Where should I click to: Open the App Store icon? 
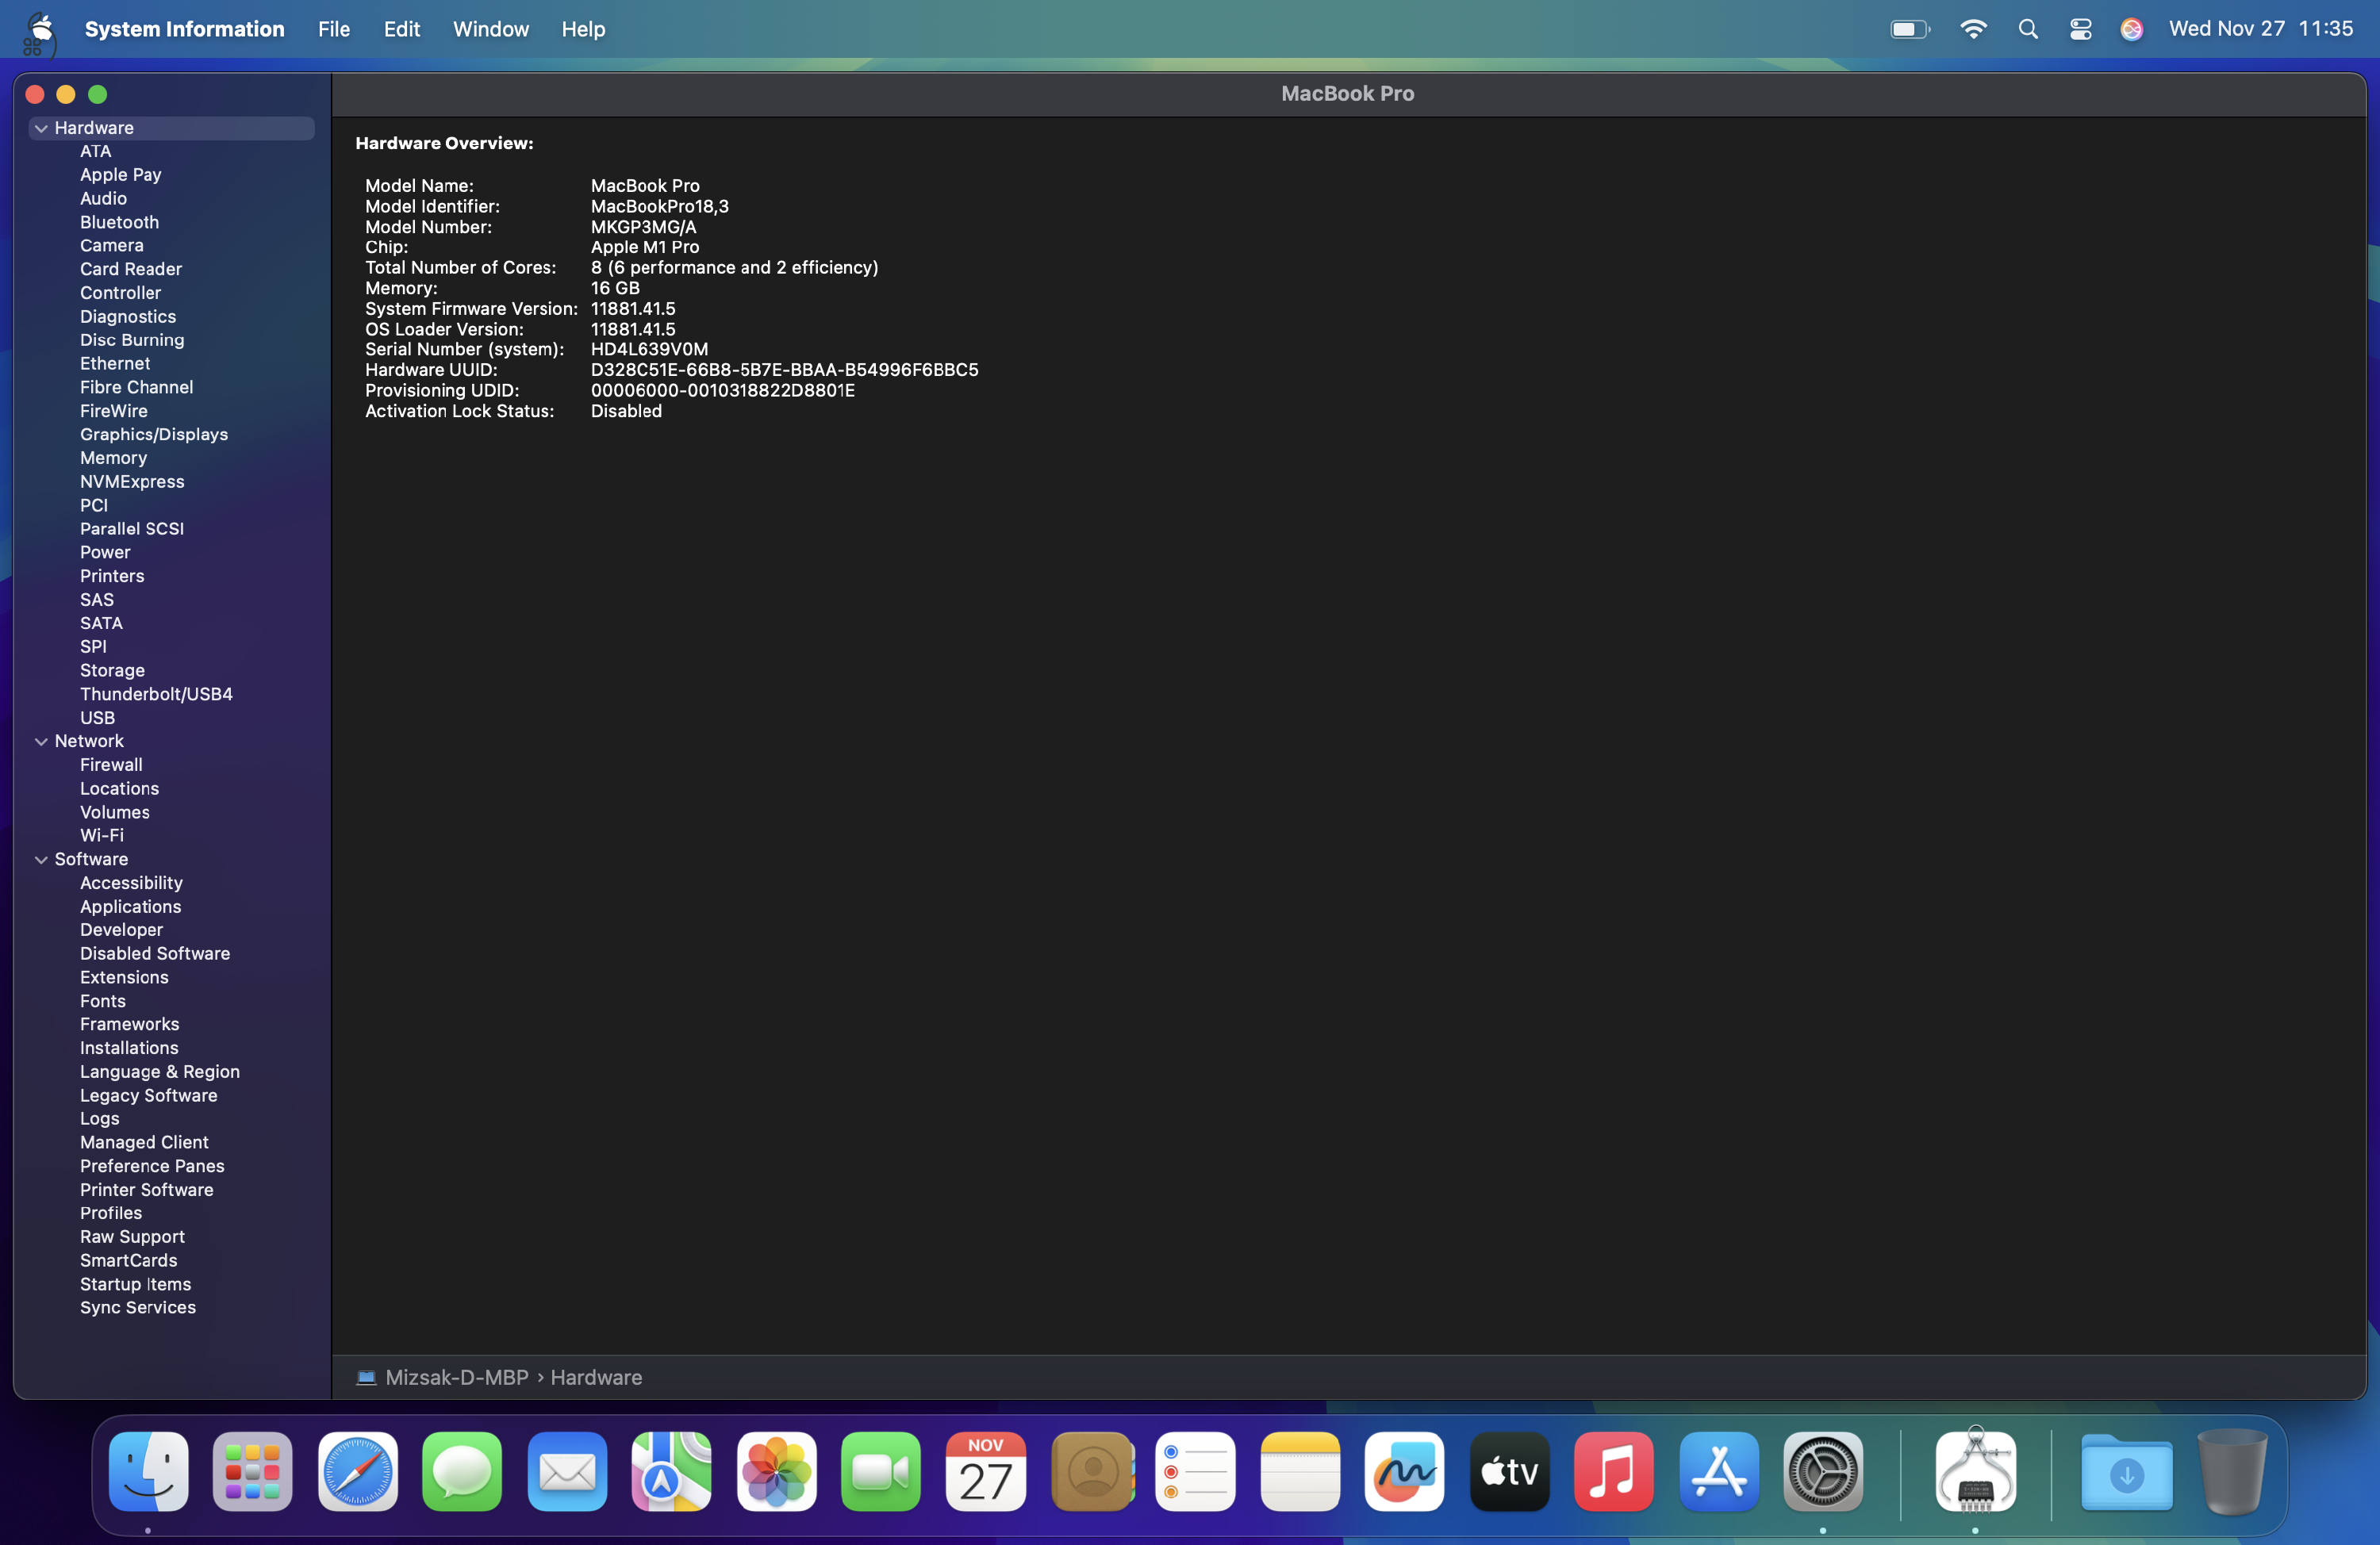coord(1719,1471)
